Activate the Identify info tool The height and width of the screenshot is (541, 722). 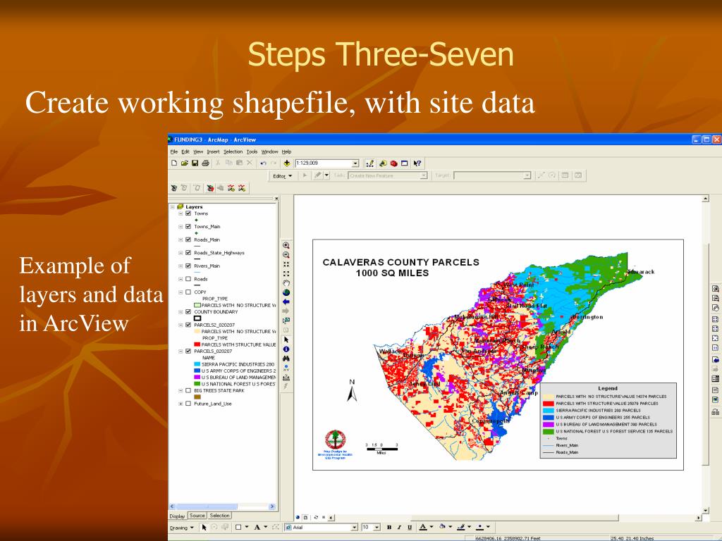(x=286, y=349)
